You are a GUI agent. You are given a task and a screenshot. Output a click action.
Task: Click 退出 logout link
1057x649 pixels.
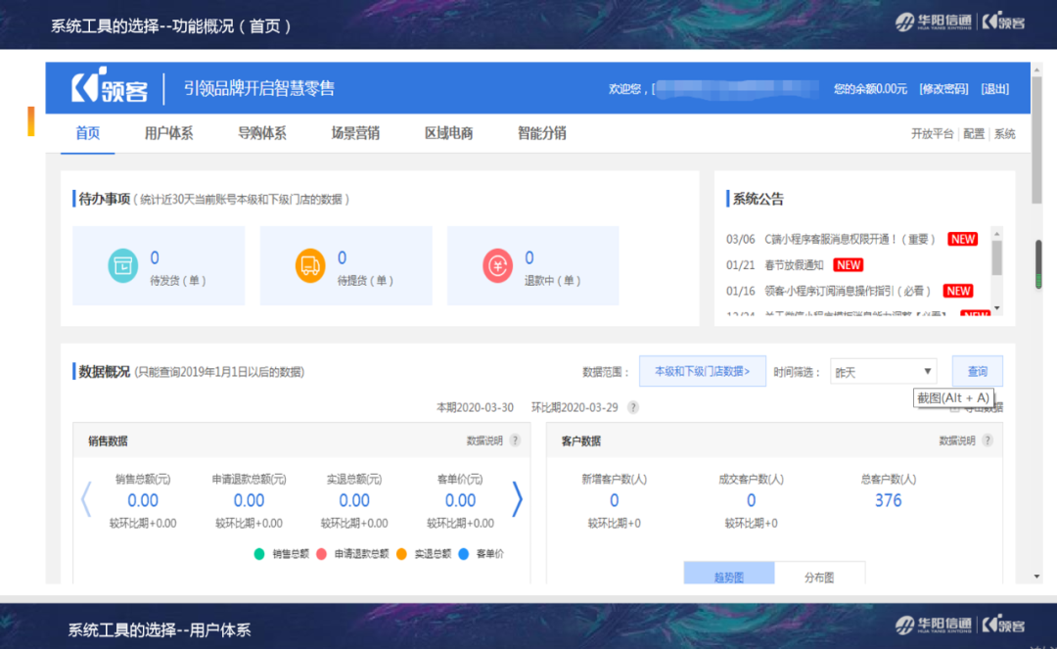(x=995, y=89)
